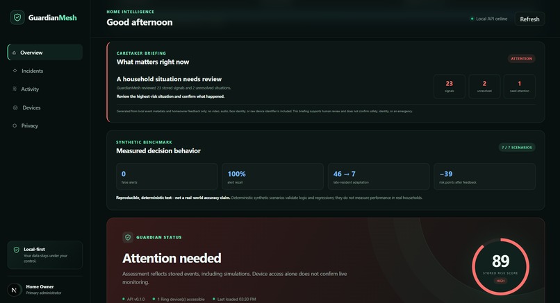The height and width of the screenshot is (303, 560).
Task: Select the 2 unresolved stat card
Action: tap(484, 86)
